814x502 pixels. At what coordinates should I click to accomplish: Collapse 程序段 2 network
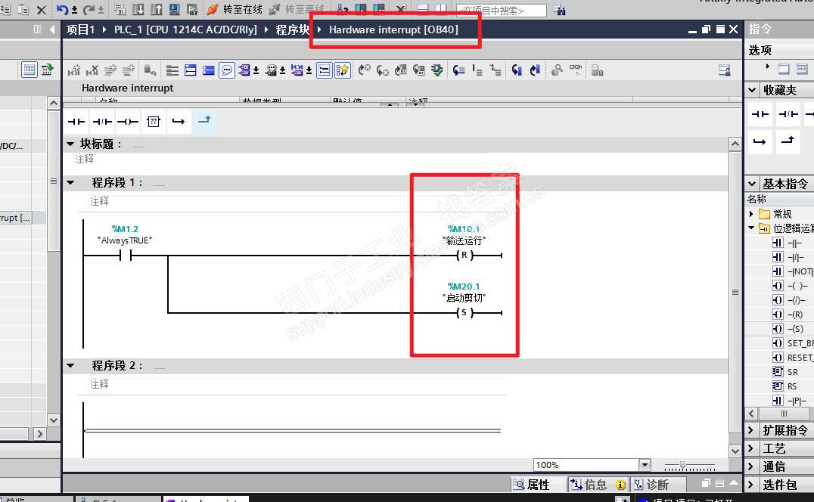click(70, 366)
